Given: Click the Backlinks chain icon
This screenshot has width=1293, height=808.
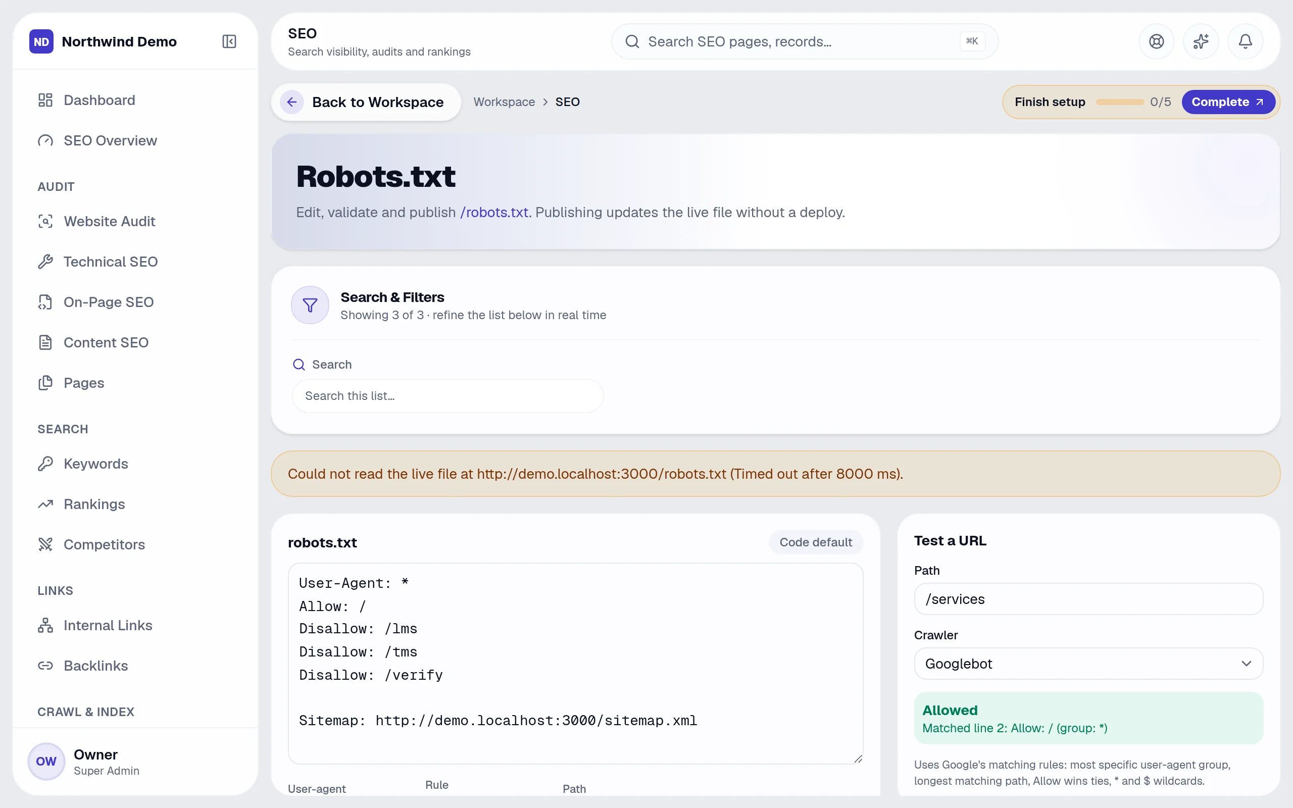Looking at the screenshot, I should pos(45,666).
